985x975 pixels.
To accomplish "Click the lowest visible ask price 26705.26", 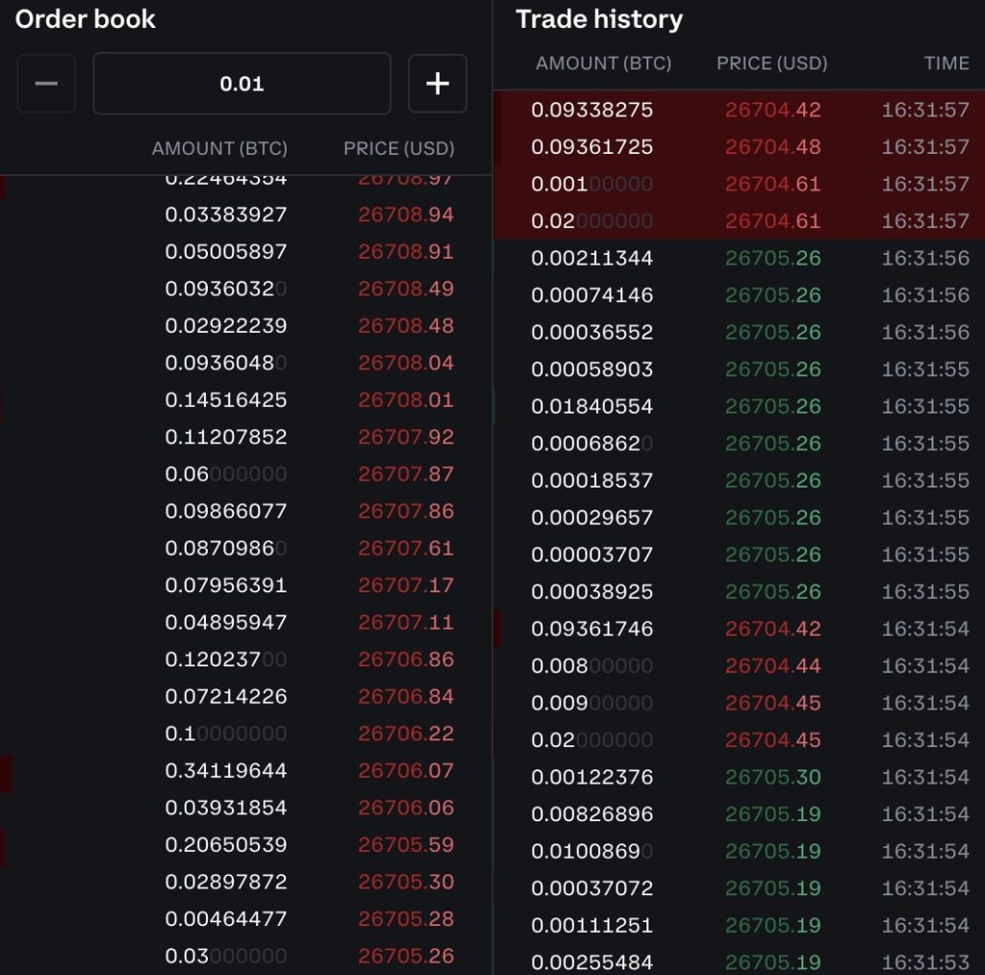I will [x=406, y=957].
